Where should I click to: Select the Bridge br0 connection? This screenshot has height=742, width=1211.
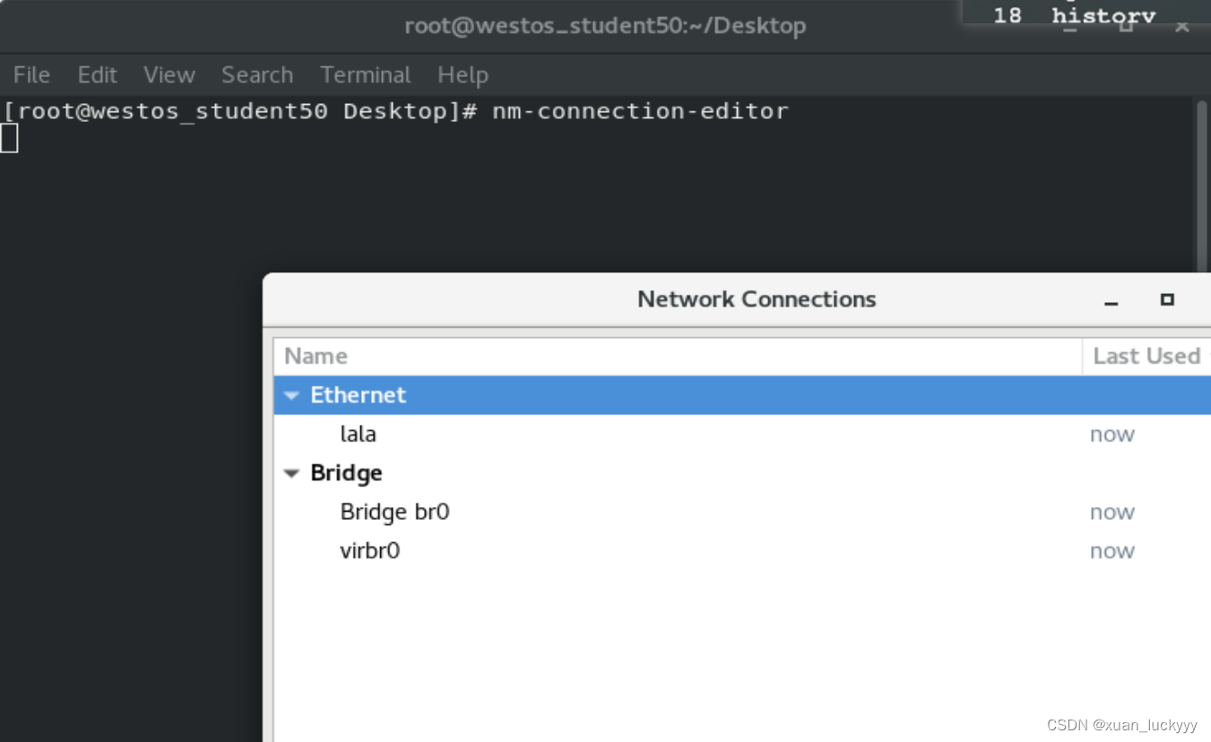point(394,512)
